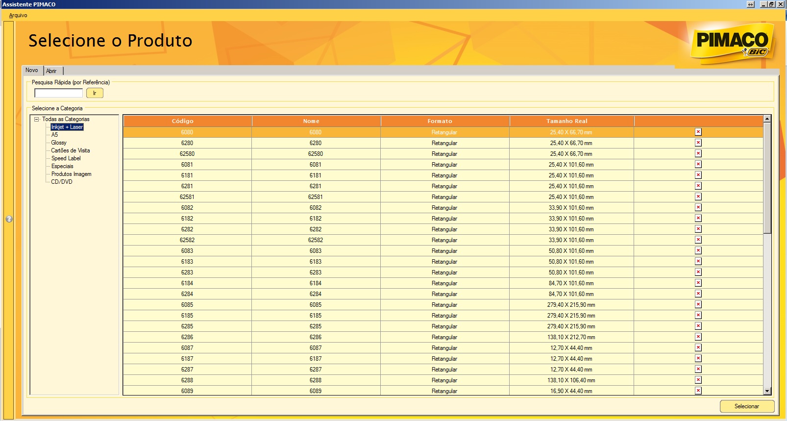Sort by the Formato column header
The image size is (787, 421).
(x=445, y=121)
